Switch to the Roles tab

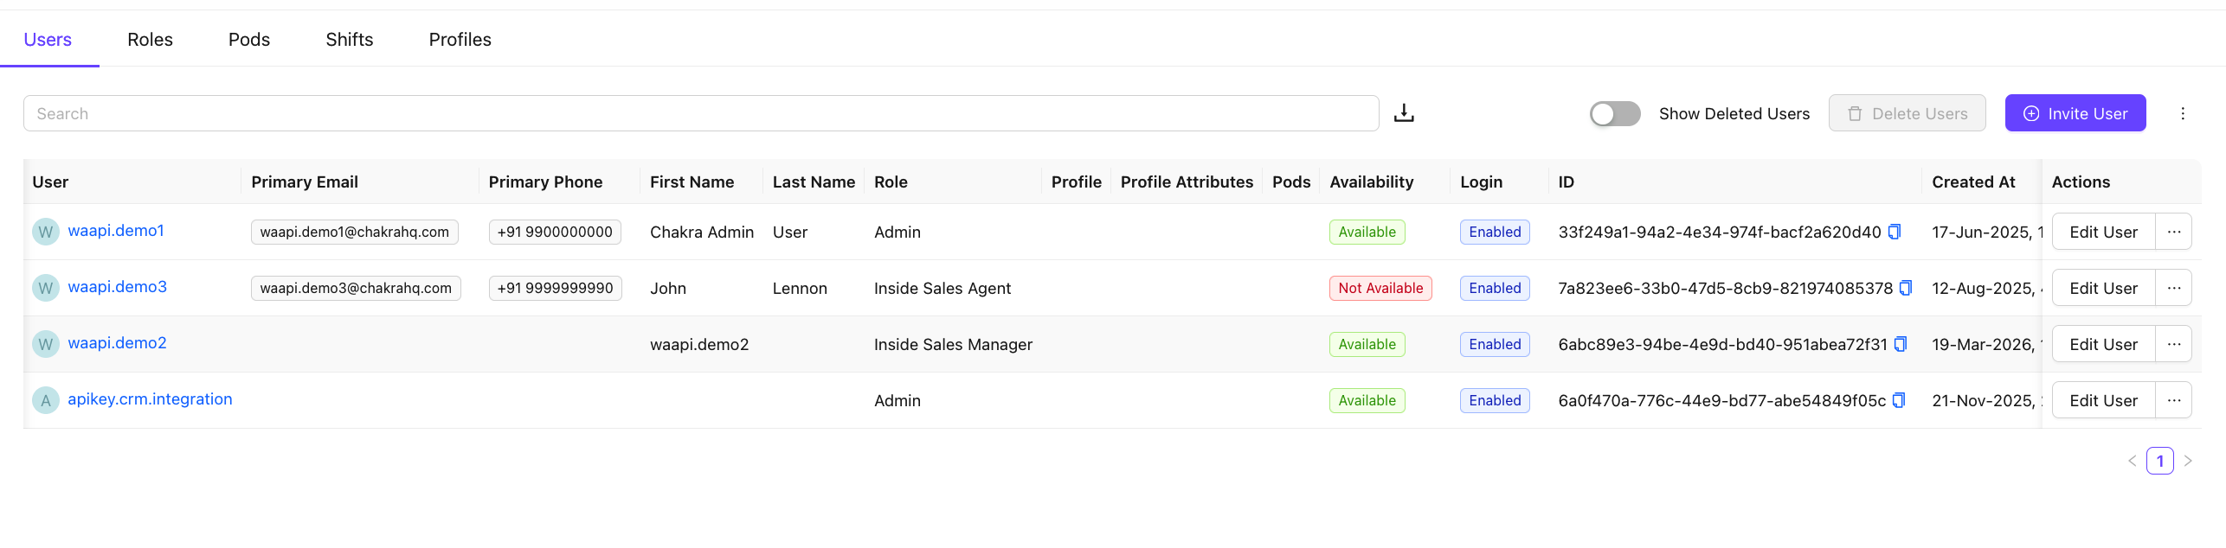(x=150, y=40)
